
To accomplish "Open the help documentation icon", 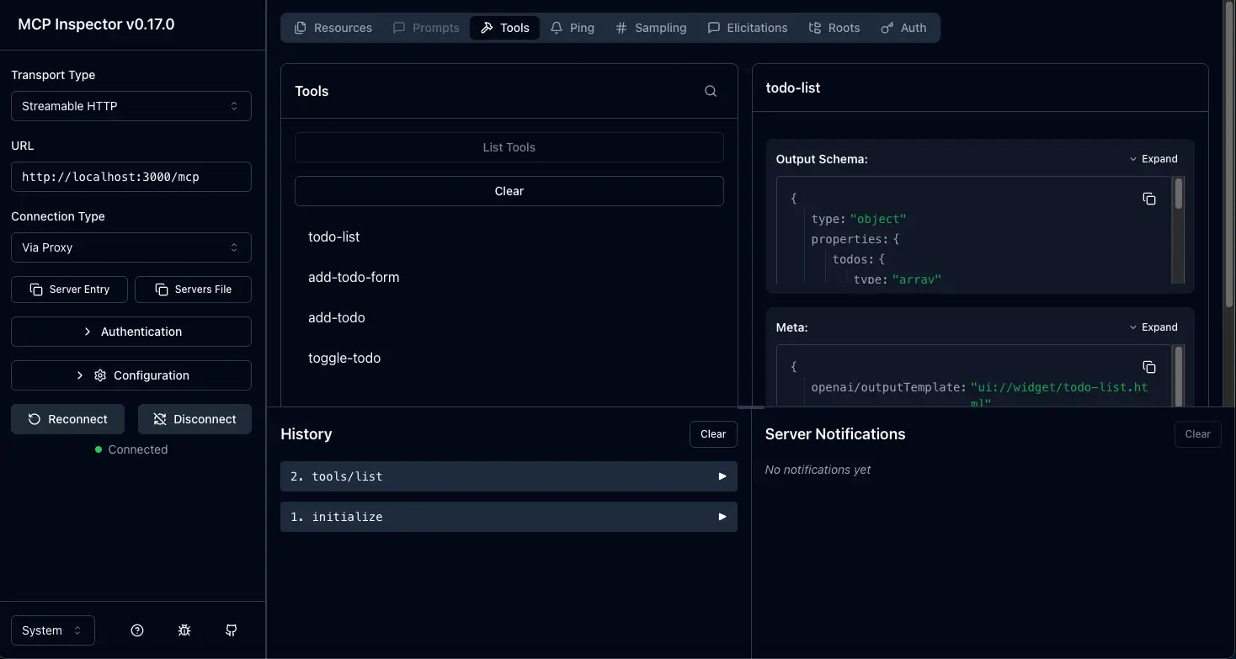I will pos(138,630).
